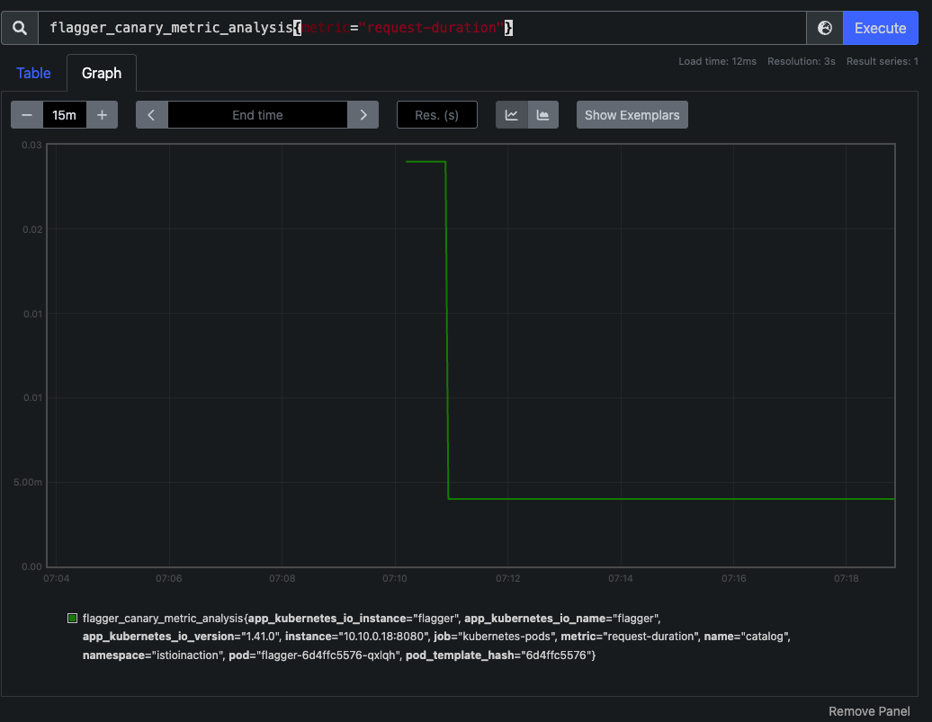Select the flagger_canary_metric_analysis legend entry
This screenshot has height=722, width=932.
[436, 637]
